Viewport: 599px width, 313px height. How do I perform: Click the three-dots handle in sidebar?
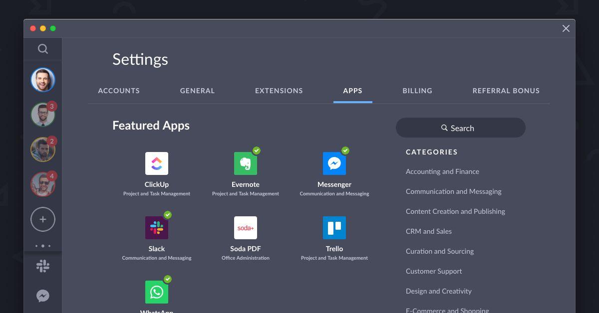[x=43, y=246]
